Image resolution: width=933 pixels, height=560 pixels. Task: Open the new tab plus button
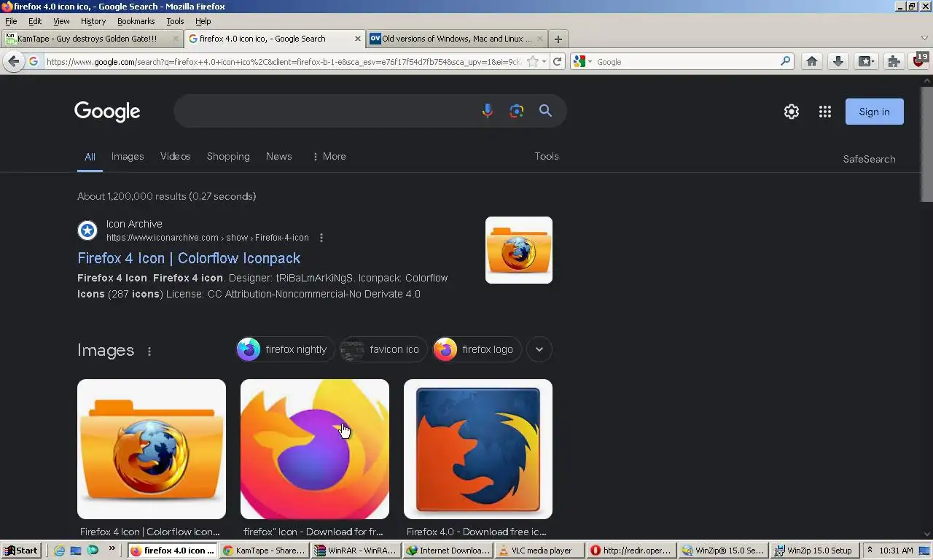pyautogui.click(x=558, y=39)
